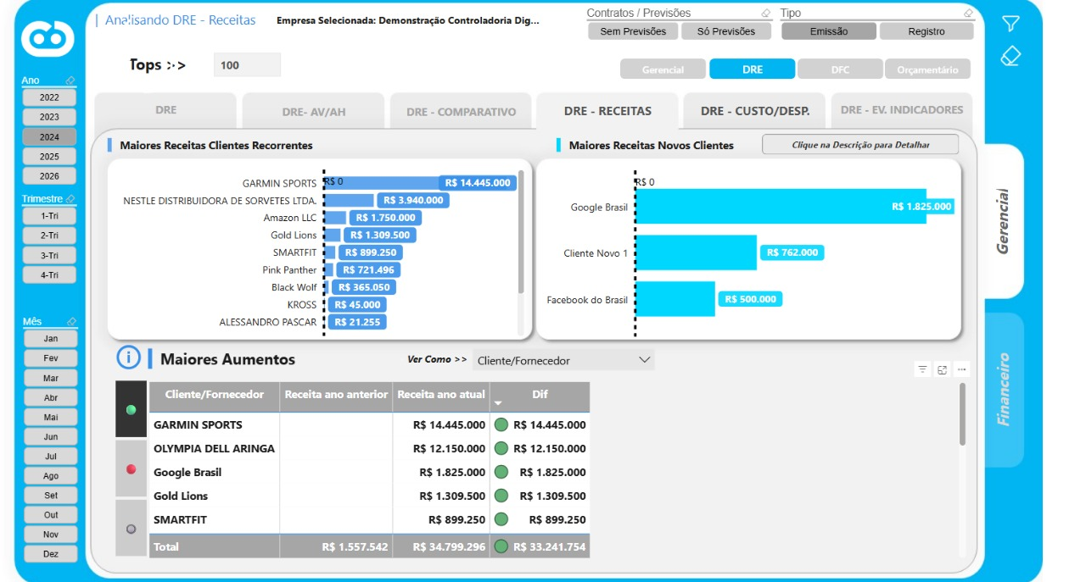
Task: Filter by month Nov
Action: (51, 535)
